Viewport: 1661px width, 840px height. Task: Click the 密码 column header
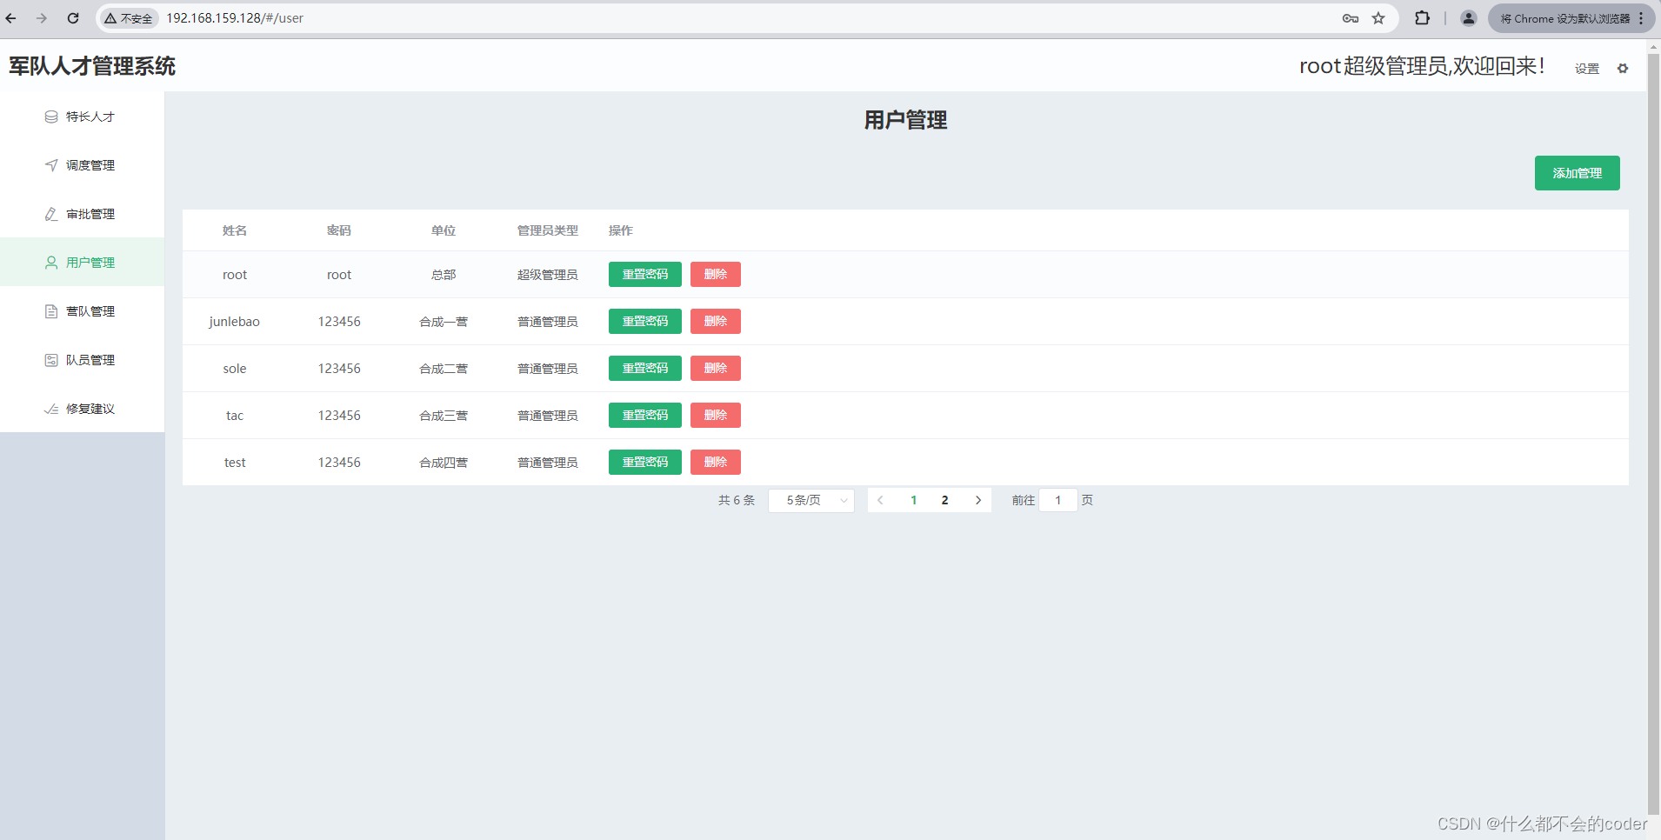pos(339,230)
